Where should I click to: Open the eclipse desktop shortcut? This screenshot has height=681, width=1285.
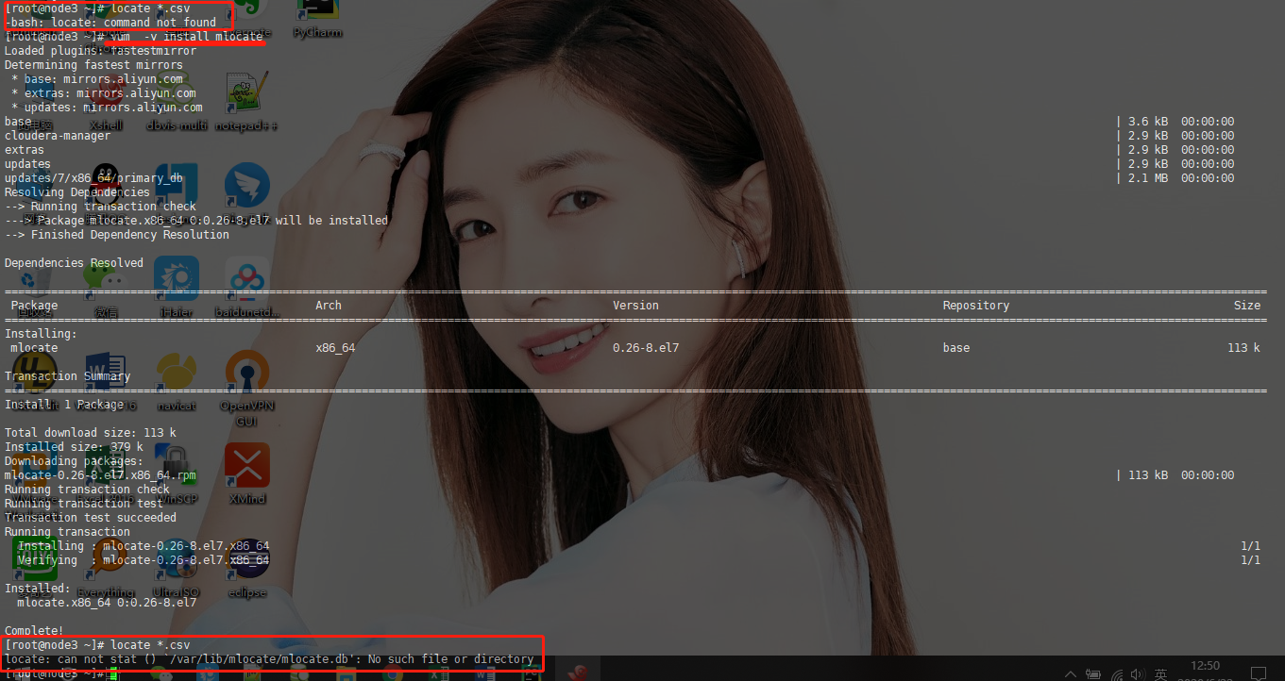(x=246, y=566)
